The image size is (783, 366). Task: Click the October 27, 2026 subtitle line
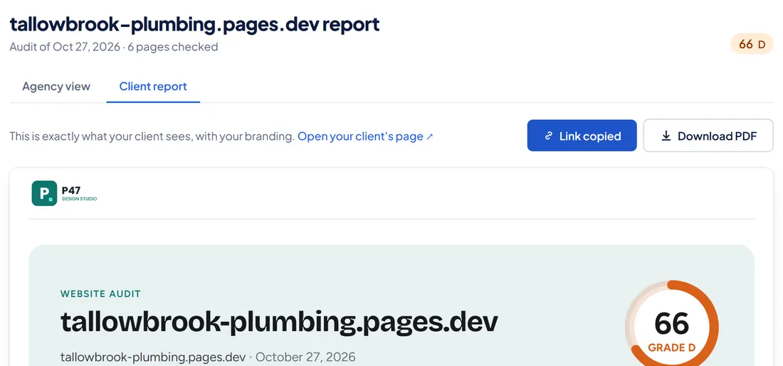pos(208,357)
